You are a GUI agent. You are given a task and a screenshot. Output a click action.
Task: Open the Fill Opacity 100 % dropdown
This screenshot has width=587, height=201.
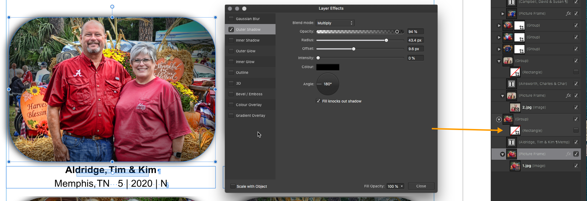pyautogui.click(x=395, y=186)
